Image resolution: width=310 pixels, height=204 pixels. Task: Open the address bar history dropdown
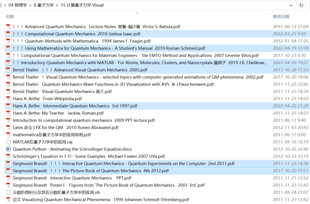click(291, 5)
